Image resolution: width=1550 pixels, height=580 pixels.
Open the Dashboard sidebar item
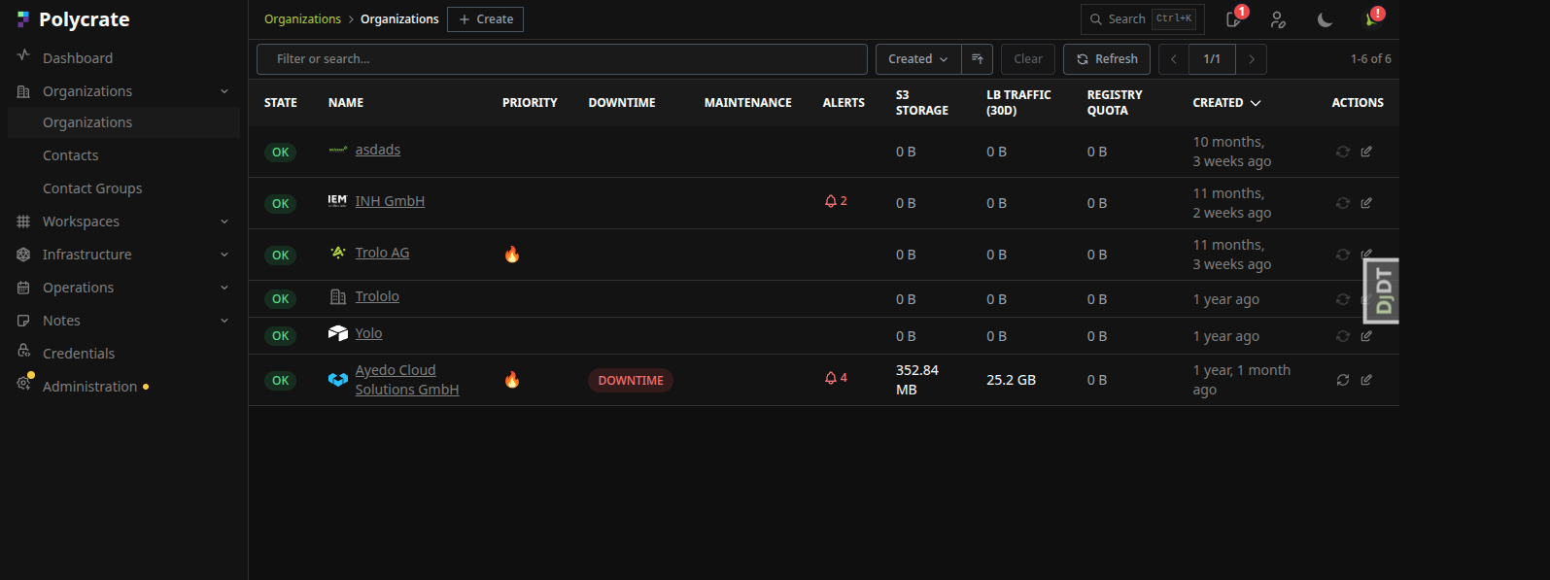coord(78,58)
